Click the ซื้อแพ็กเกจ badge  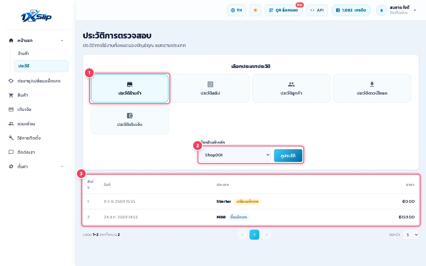pos(239,217)
